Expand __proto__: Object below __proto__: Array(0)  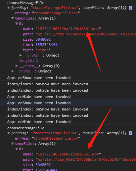(13, 71)
